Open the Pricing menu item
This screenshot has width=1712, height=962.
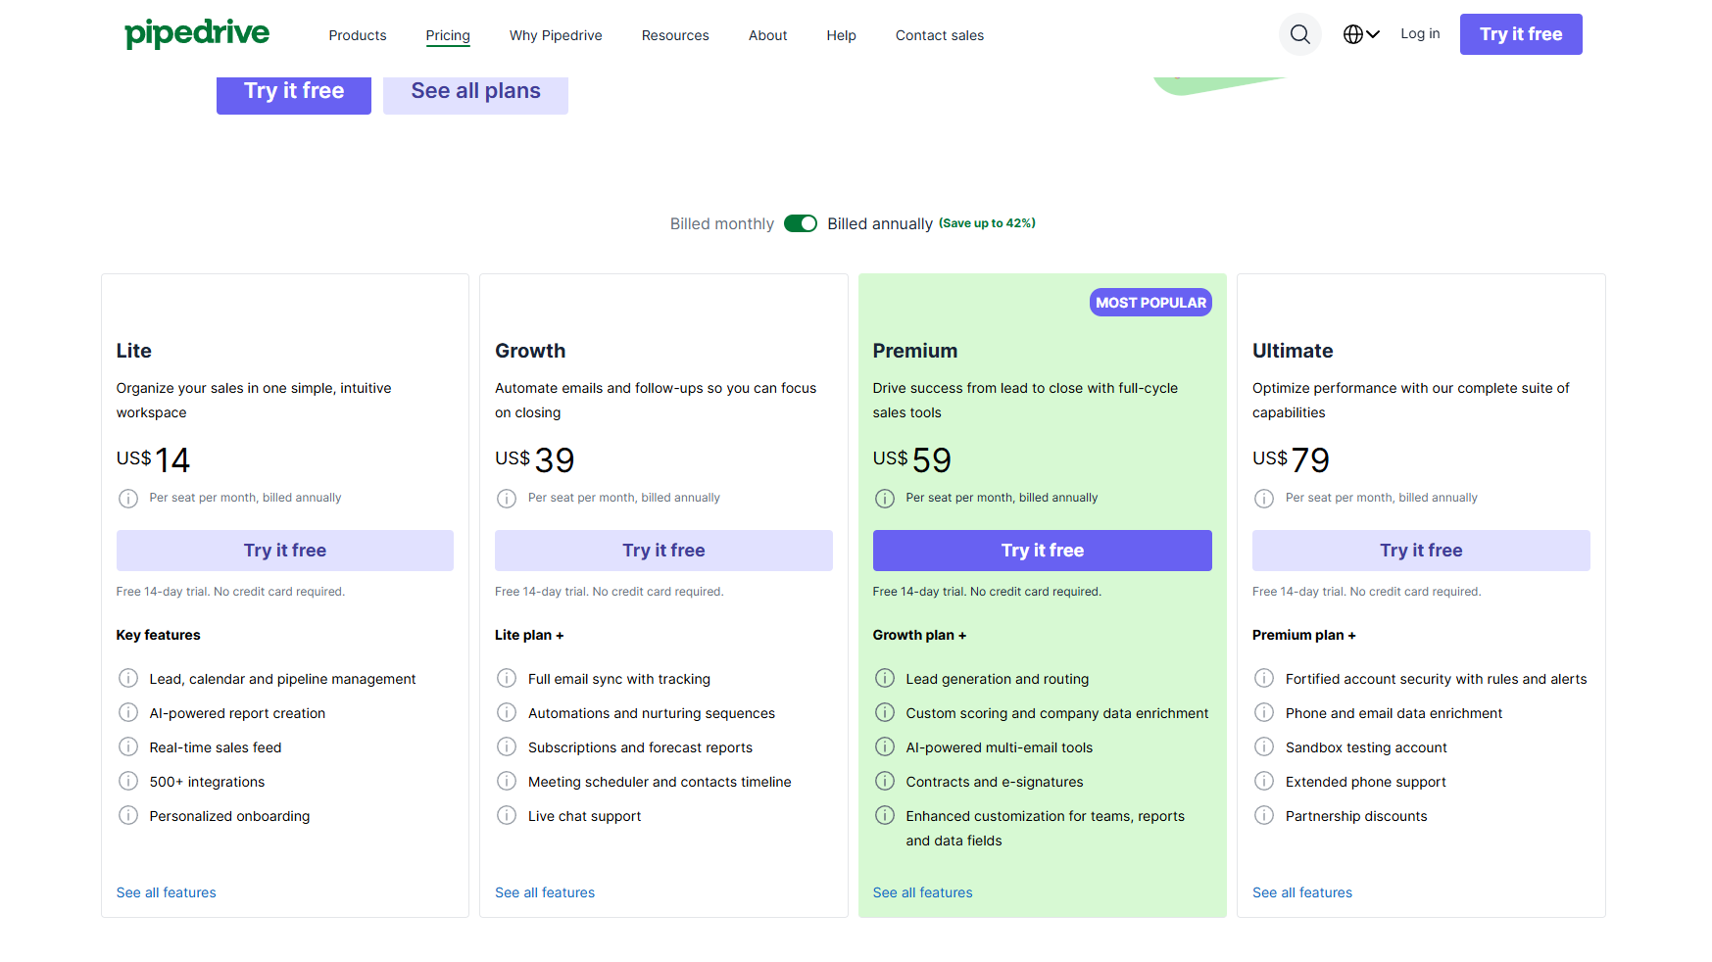(448, 35)
